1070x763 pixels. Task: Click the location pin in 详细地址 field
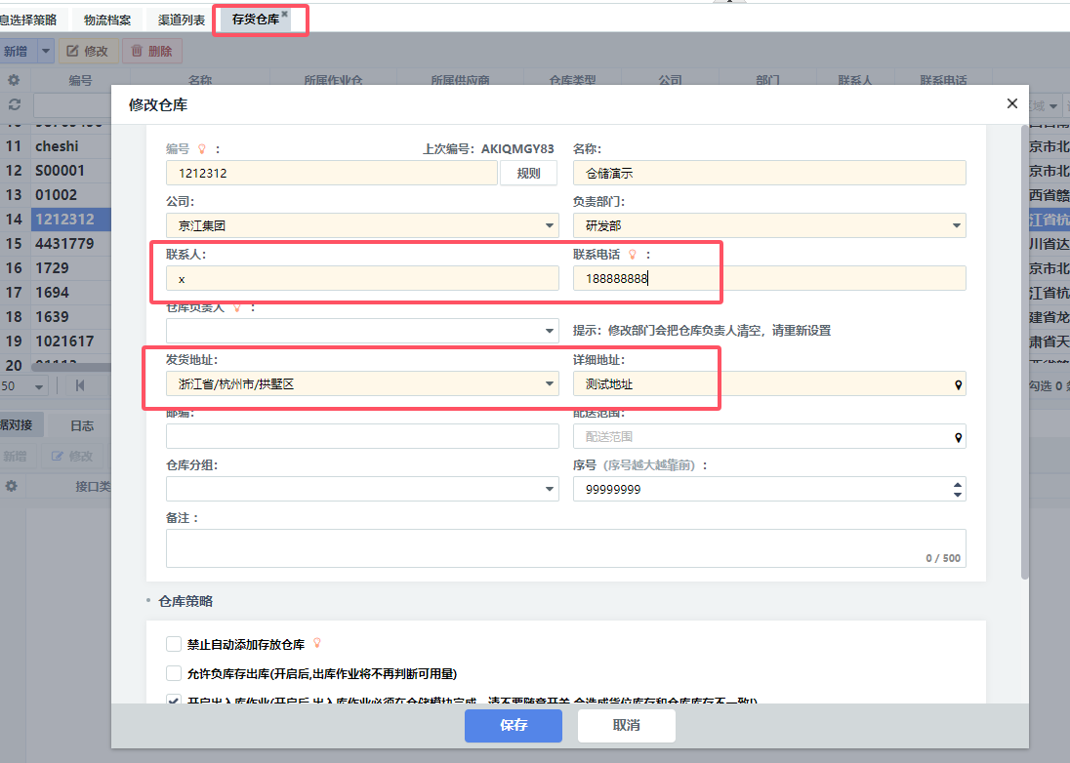pos(959,385)
